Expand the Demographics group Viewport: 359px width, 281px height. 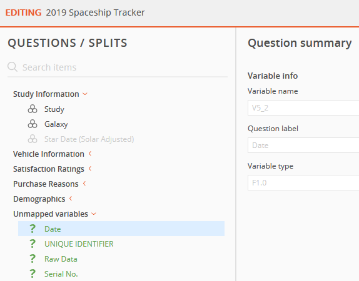(71, 199)
